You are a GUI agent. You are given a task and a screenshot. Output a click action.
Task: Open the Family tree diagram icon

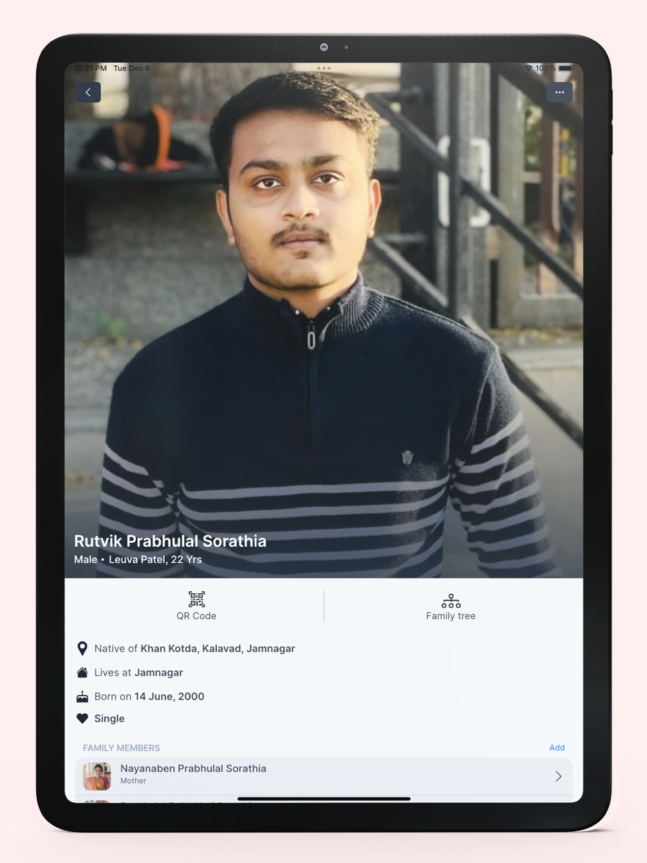pos(451,601)
